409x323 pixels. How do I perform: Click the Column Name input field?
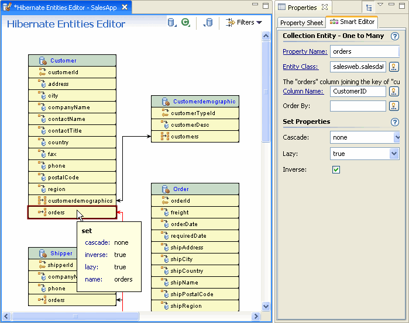(358, 92)
